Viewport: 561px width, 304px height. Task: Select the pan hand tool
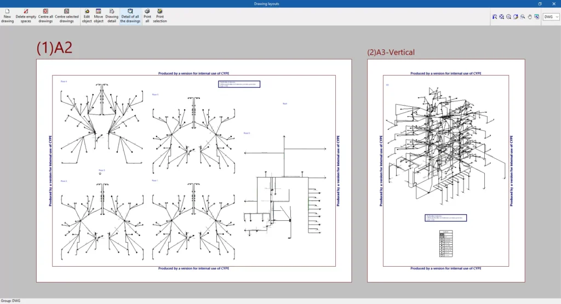(530, 17)
